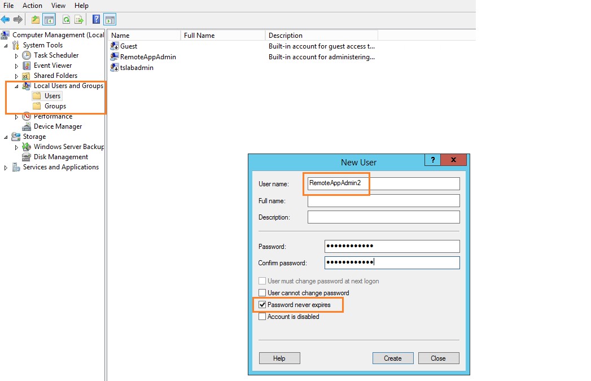
Task: Check User cannot change password
Action: [262, 293]
